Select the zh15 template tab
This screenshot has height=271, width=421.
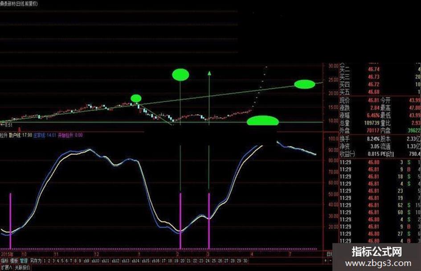[x=146, y=261]
